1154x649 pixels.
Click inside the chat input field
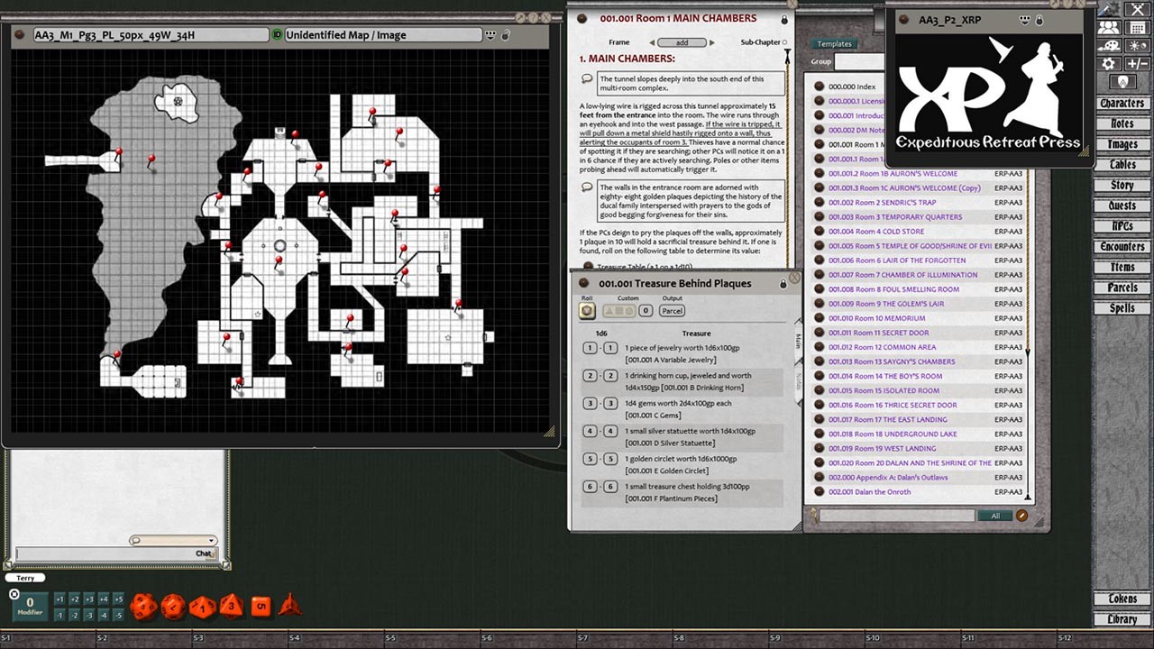tap(108, 553)
